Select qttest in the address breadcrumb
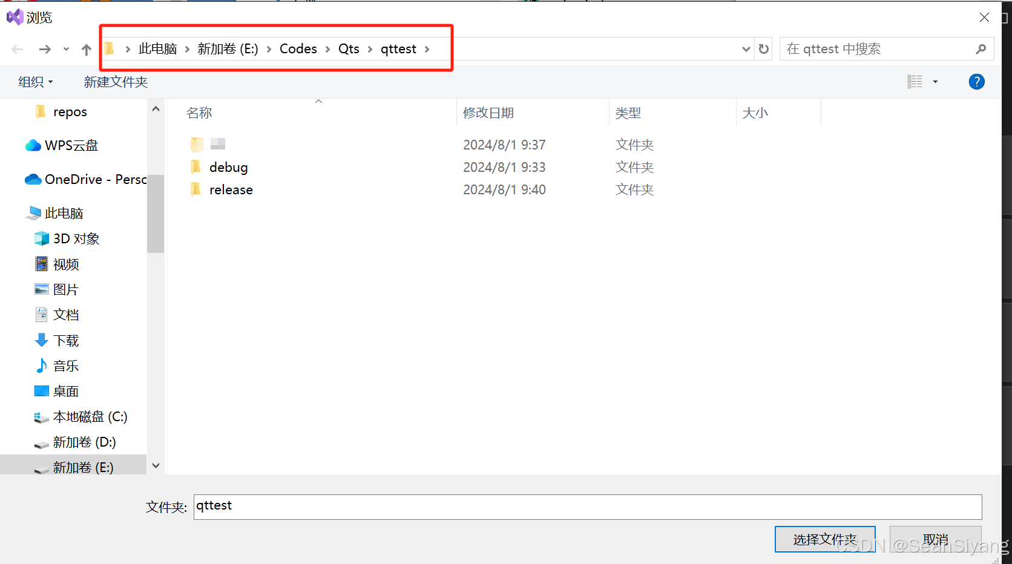The width and height of the screenshot is (1012, 564). point(398,49)
